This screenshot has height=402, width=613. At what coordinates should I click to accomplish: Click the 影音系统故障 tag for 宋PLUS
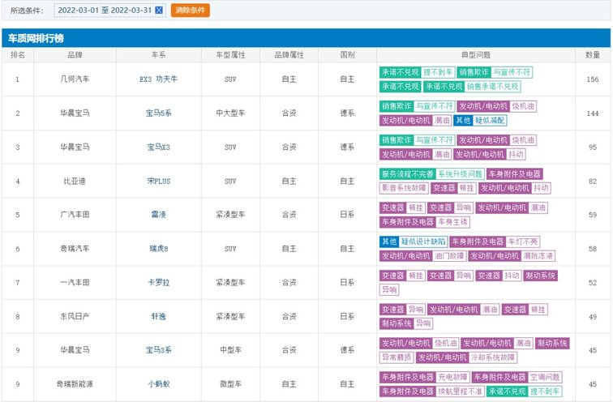pyautogui.click(x=404, y=188)
